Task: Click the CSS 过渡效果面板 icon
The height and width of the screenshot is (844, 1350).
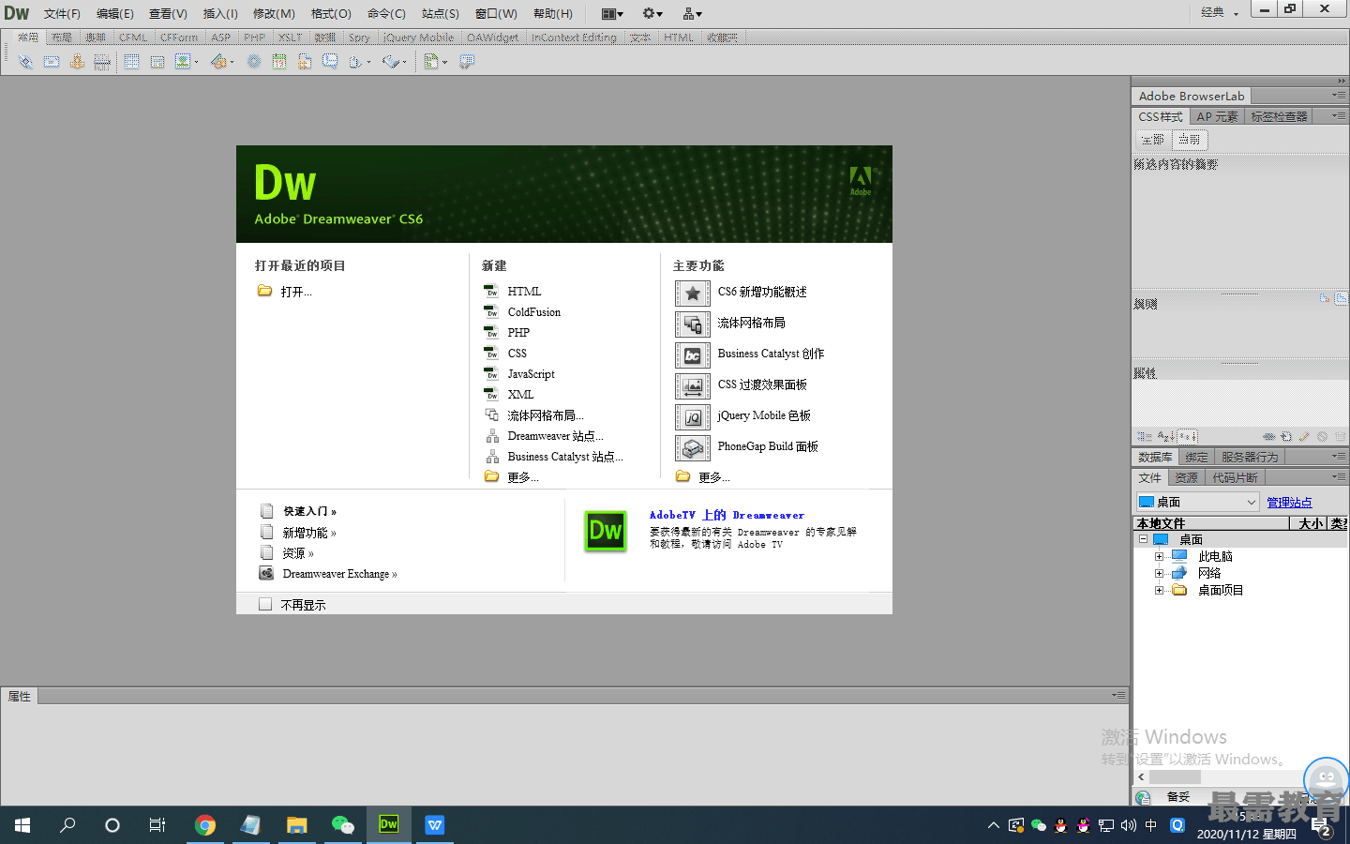Action: [692, 386]
